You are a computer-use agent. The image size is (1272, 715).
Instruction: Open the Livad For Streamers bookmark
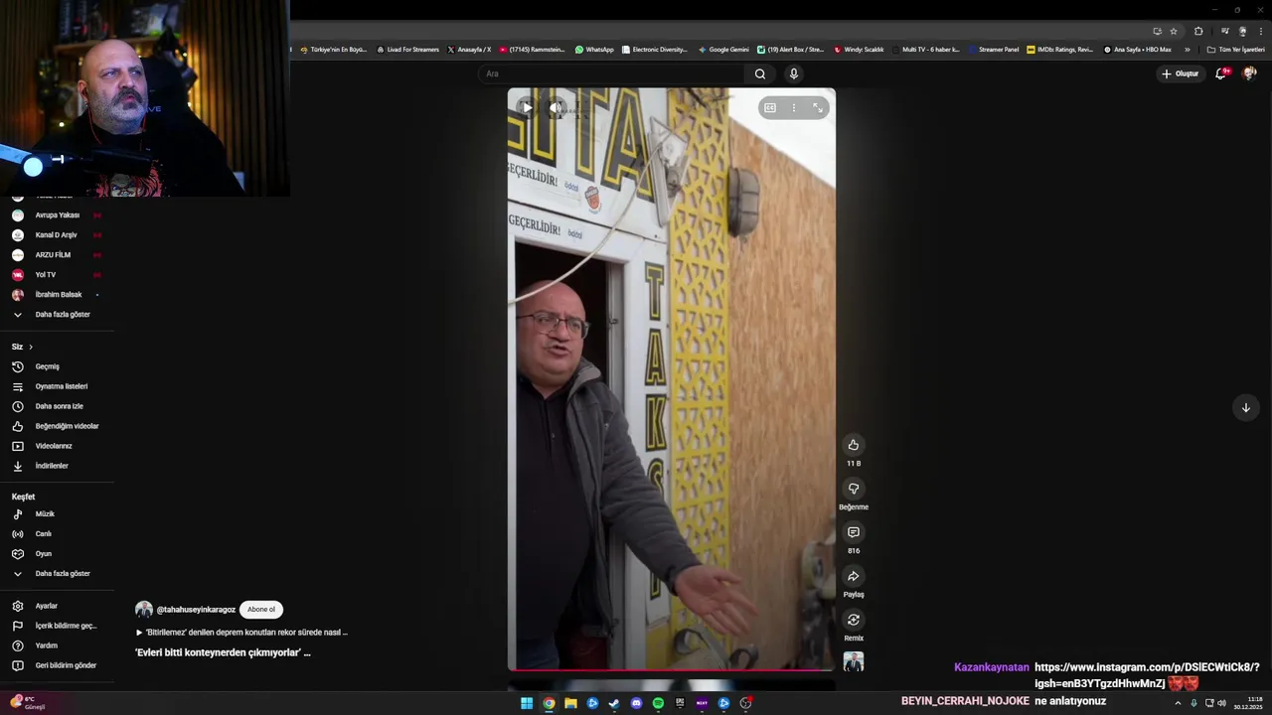407,49
